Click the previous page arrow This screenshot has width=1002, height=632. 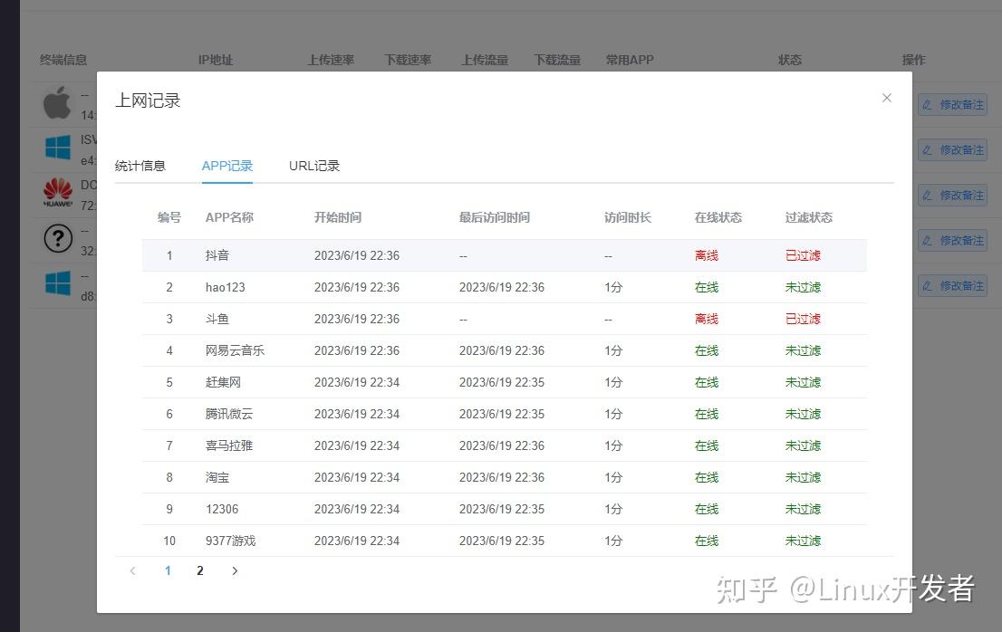coord(133,570)
